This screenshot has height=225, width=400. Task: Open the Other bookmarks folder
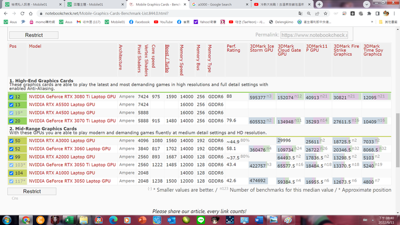point(388,22)
